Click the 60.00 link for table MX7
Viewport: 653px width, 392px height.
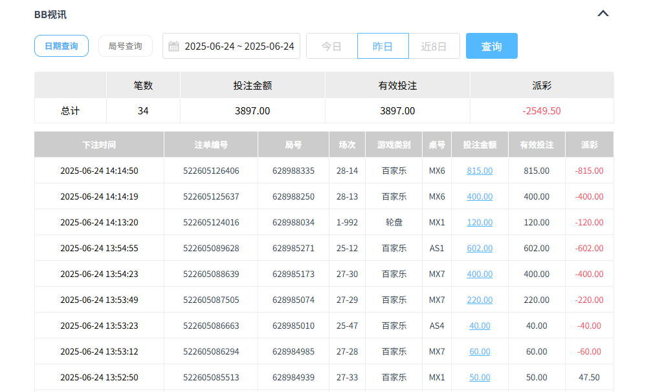click(x=479, y=351)
